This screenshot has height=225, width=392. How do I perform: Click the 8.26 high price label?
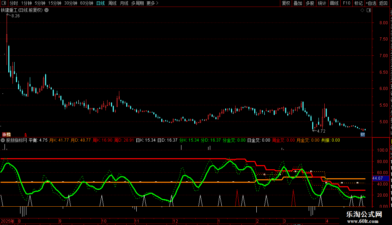[x=16, y=16]
